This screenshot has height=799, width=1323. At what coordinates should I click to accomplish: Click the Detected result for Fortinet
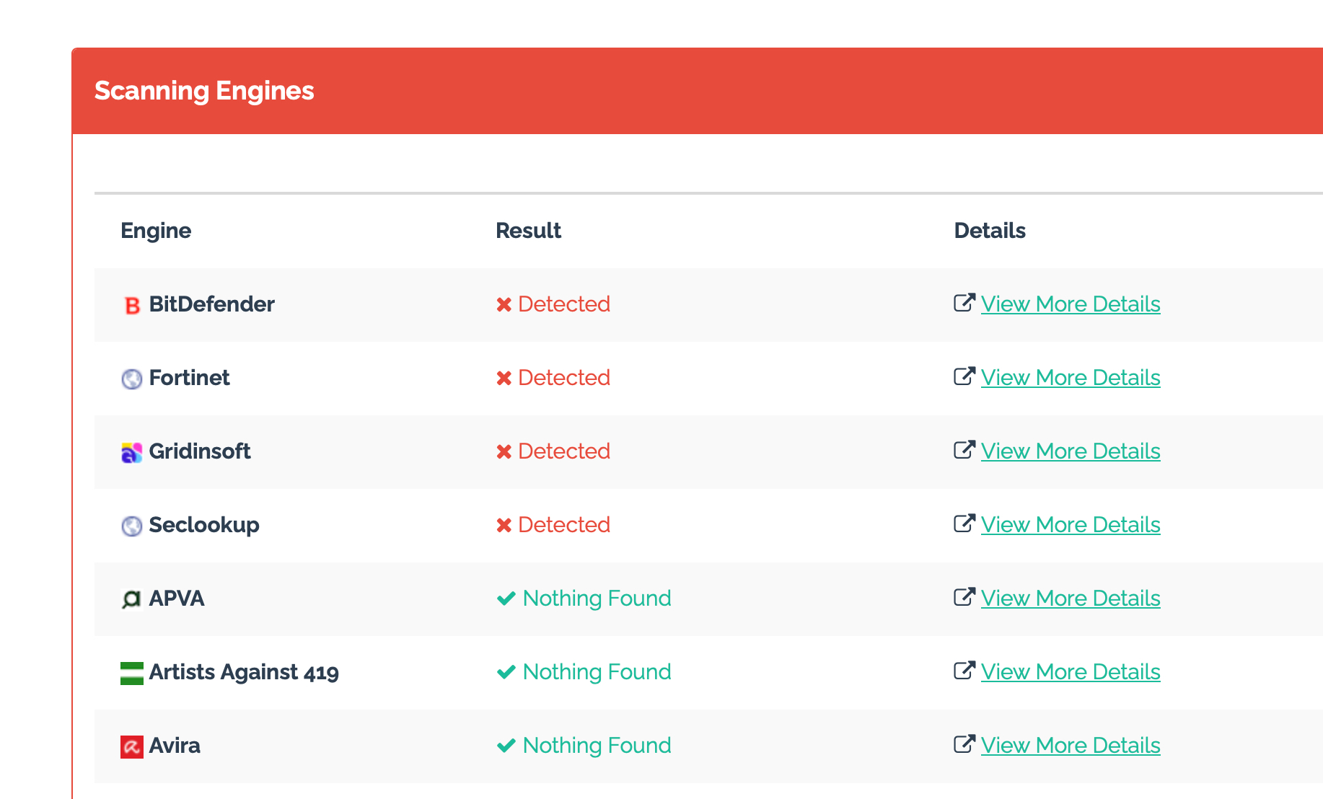[x=563, y=378]
